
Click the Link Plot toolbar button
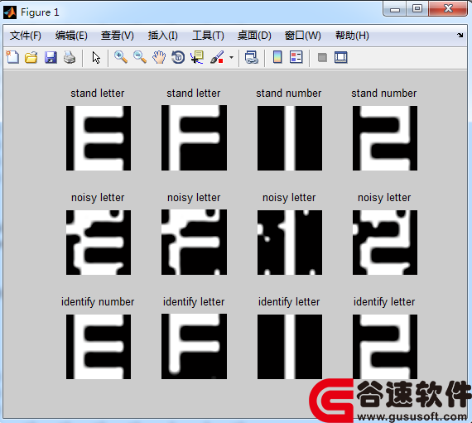tap(252, 57)
